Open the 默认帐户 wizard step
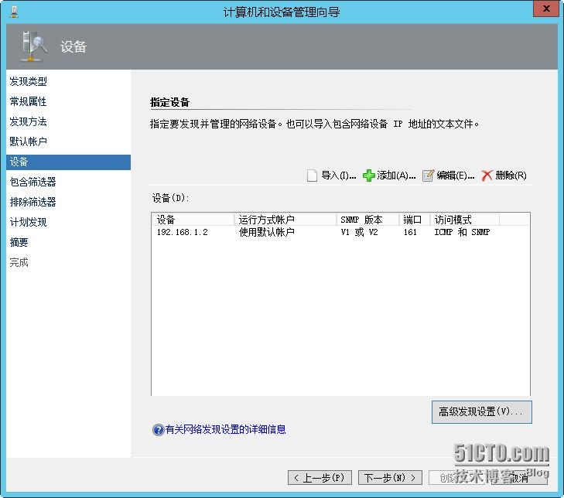The image size is (564, 498). click(x=28, y=142)
